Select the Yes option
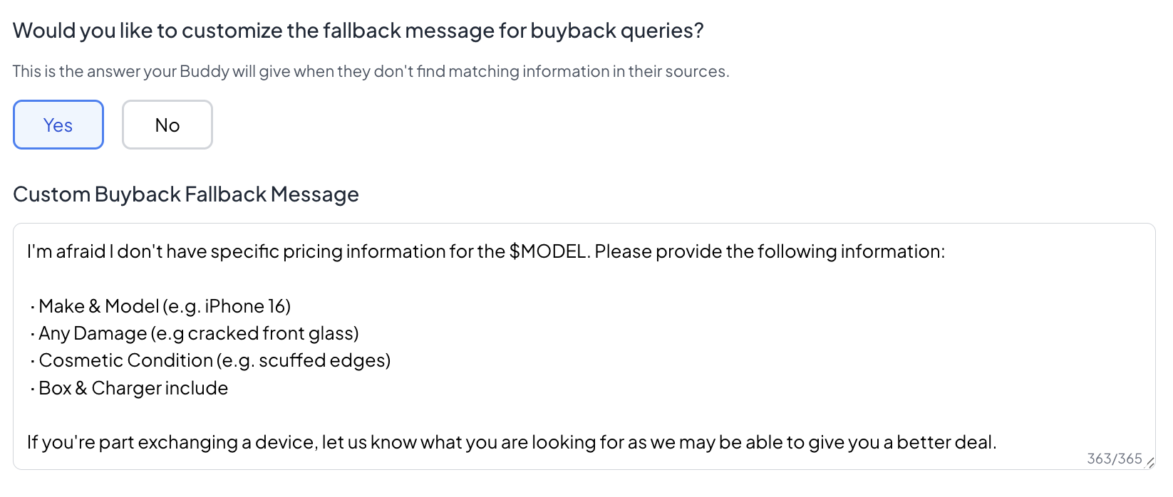This screenshot has width=1173, height=497. (x=58, y=125)
